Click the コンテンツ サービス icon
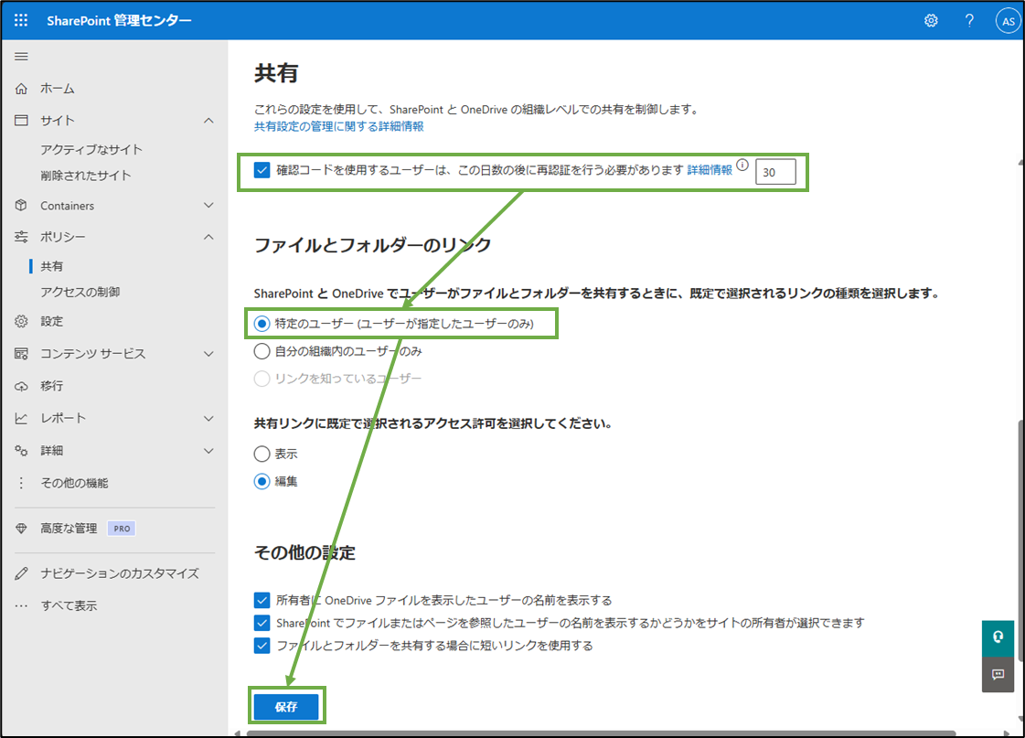Screen dimensions: 1025x738 21,354
